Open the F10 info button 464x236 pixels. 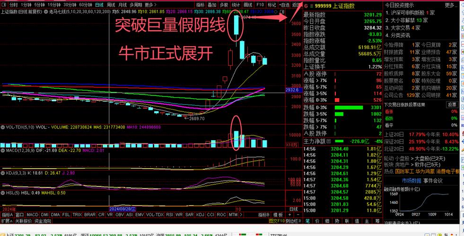(x=260, y=5)
